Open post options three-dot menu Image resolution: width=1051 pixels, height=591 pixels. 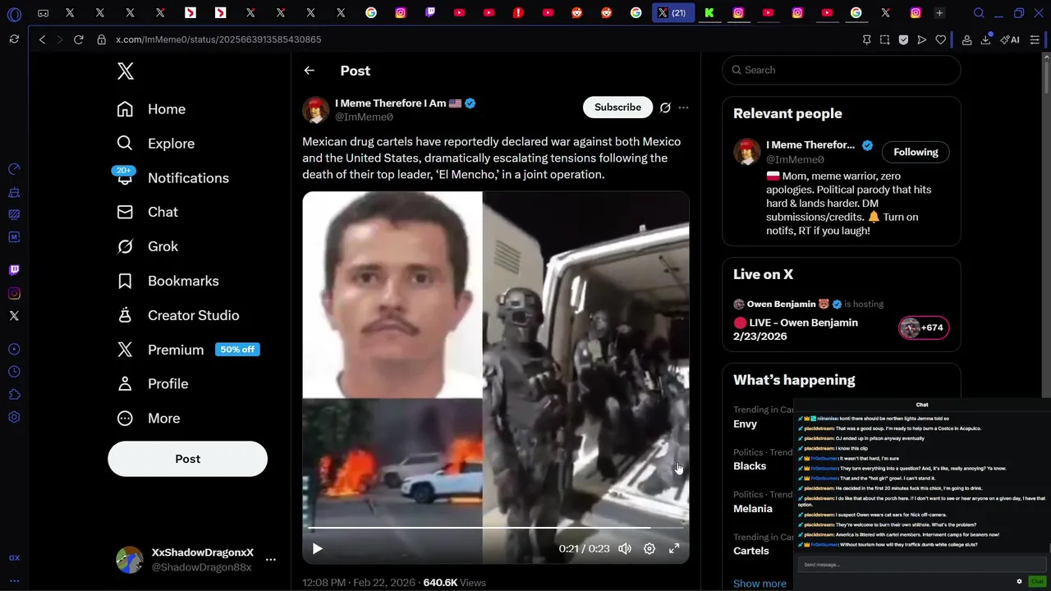coord(683,108)
